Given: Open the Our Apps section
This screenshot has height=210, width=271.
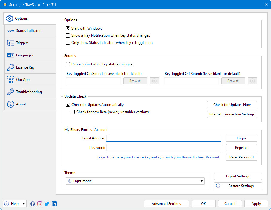Looking at the screenshot, I should (x=11, y=80).
